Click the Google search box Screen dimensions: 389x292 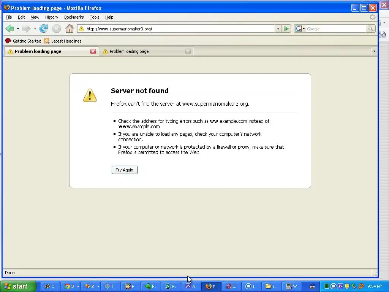coord(336,29)
